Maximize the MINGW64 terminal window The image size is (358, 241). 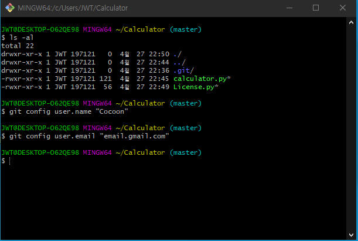coord(316,8)
